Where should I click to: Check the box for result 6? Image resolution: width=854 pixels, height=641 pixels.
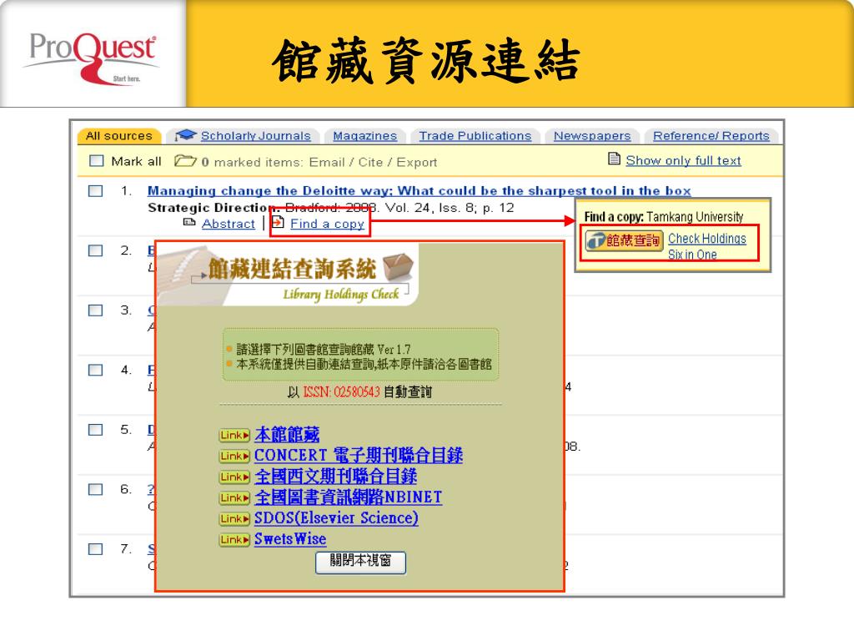tap(95, 489)
